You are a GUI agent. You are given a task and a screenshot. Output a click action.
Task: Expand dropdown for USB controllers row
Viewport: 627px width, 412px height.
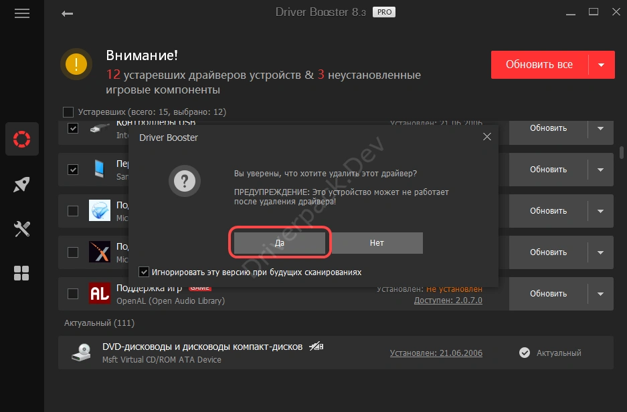(x=601, y=128)
